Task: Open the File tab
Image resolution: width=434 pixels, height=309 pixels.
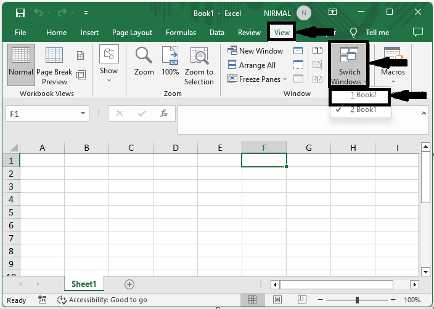Action: (20, 33)
